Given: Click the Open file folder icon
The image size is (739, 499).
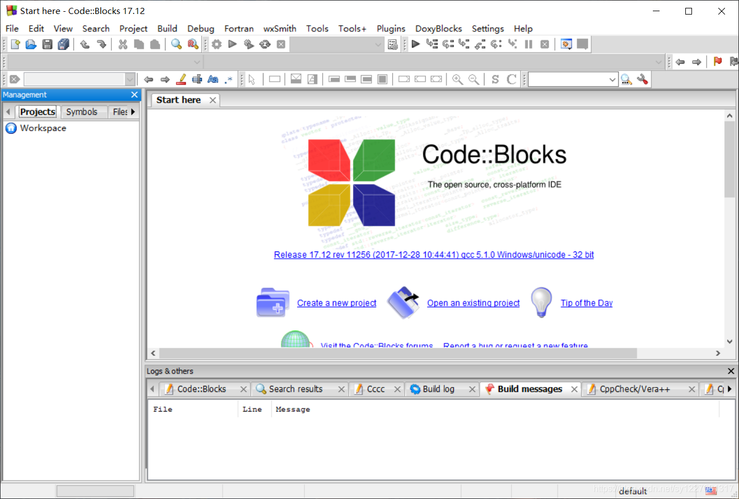Looking at the screenshot, I should 31,44.
